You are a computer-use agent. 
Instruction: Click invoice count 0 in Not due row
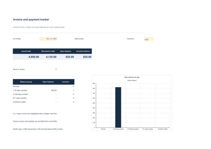pos(73,86)
